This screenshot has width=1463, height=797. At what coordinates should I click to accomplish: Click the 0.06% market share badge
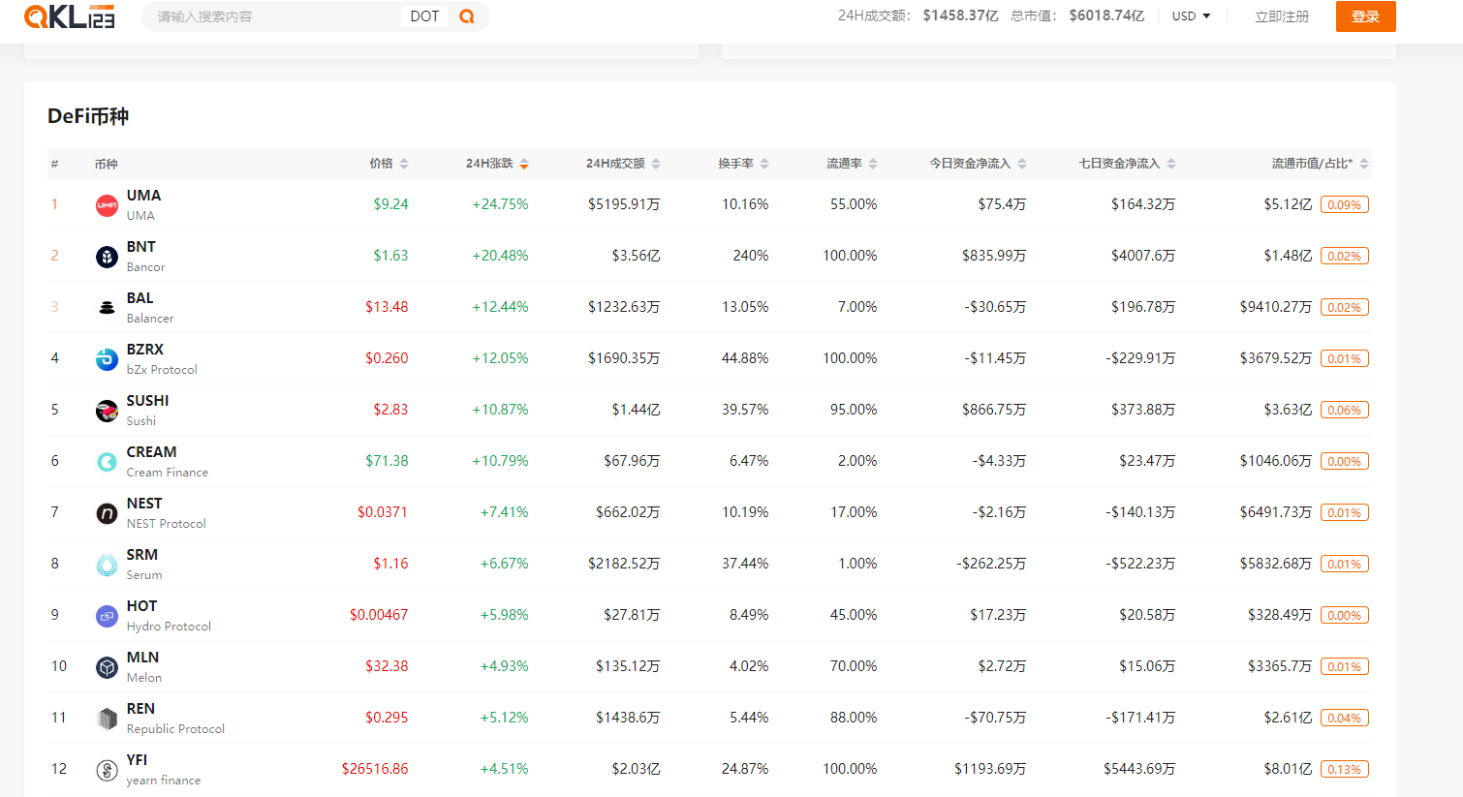tap(1345, 410)
